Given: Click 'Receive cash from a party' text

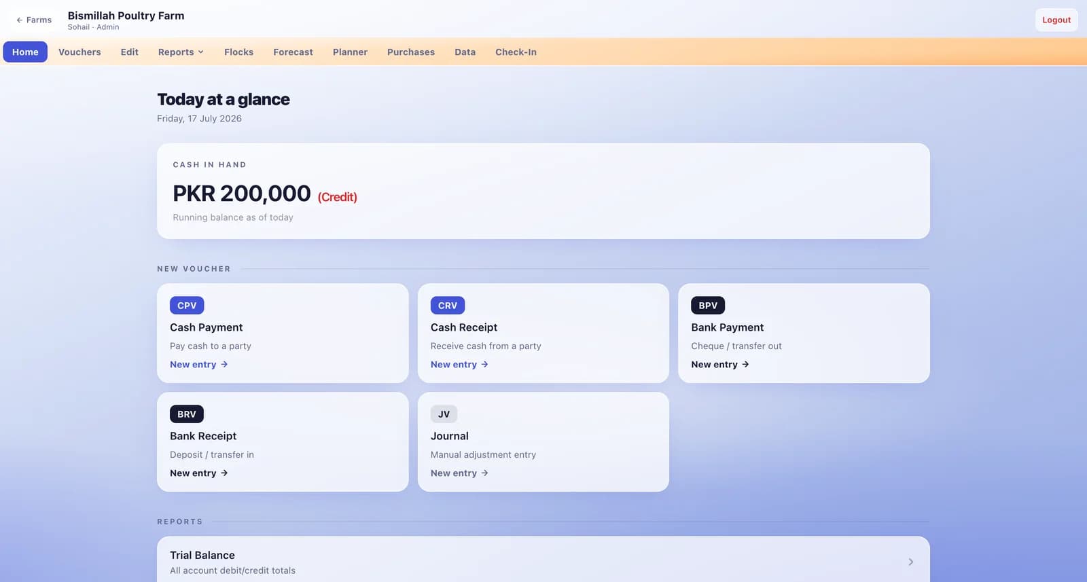Looking at the screenshot, I should click(x=486, y=346).
